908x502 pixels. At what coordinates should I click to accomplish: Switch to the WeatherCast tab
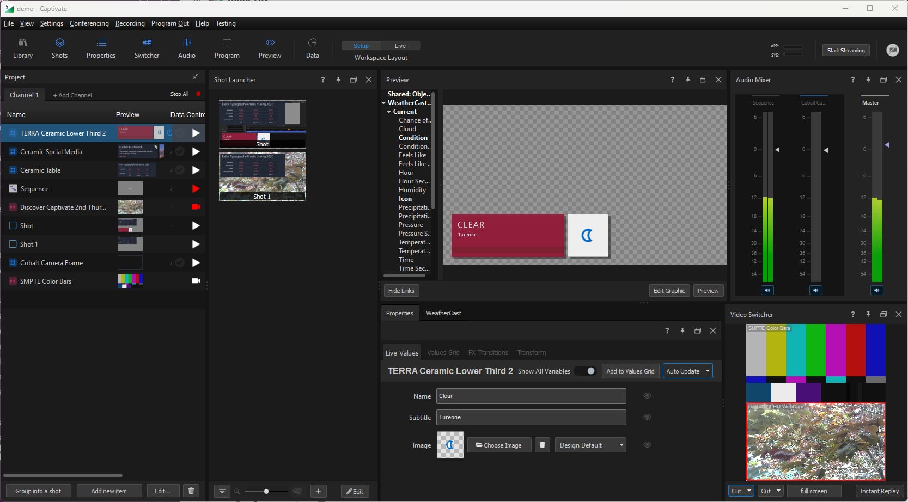[443, 313]
